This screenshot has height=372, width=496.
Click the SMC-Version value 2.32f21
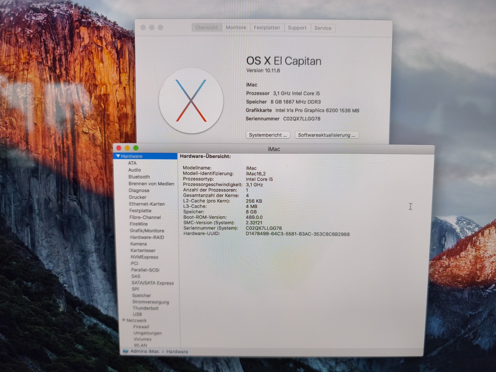(254, 223)
